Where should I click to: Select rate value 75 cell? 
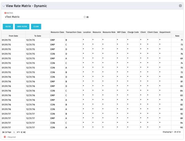point(177,49)
